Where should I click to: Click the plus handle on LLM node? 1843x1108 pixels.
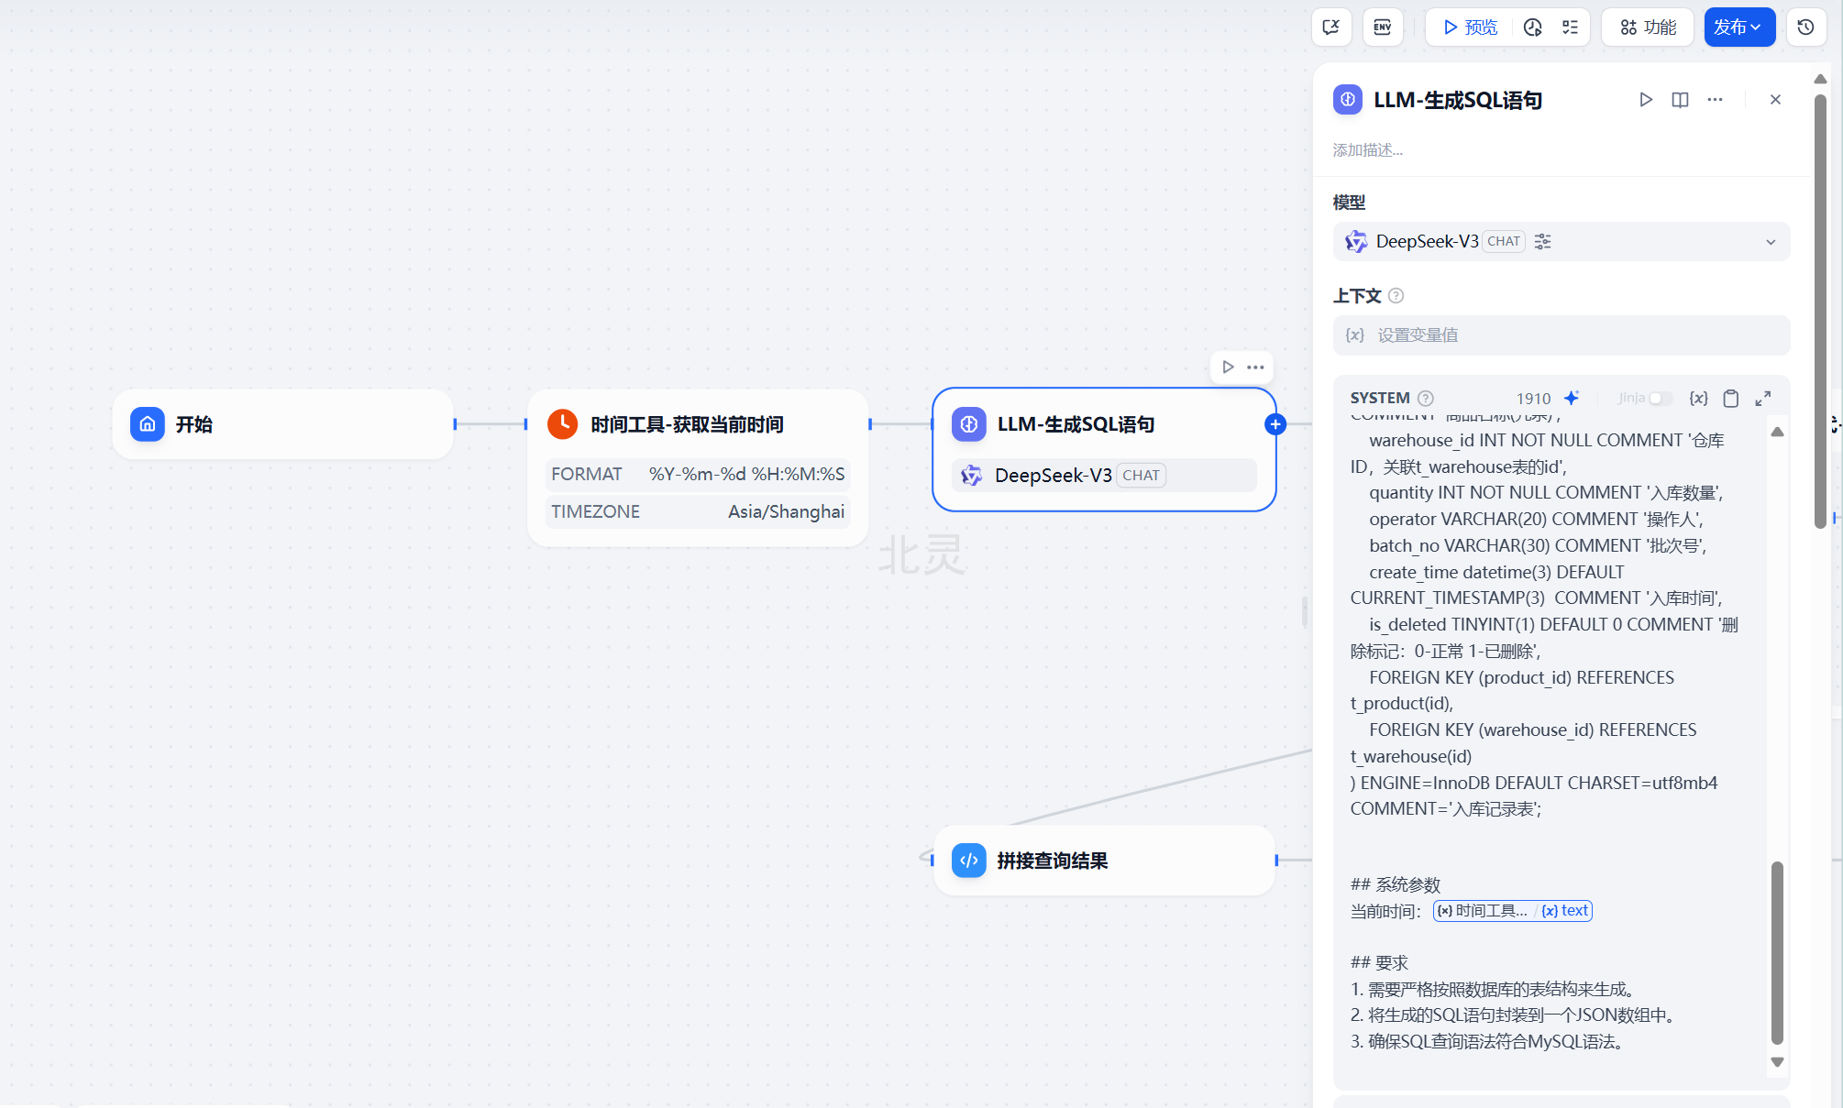(1275, 424)
